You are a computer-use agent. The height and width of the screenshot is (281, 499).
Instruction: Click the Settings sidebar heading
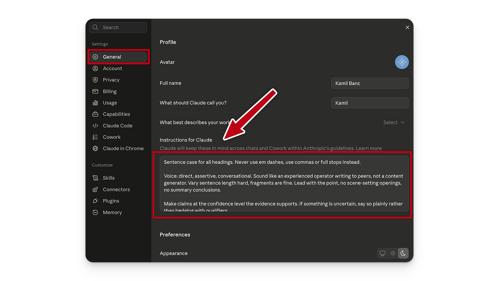[100, 44]
